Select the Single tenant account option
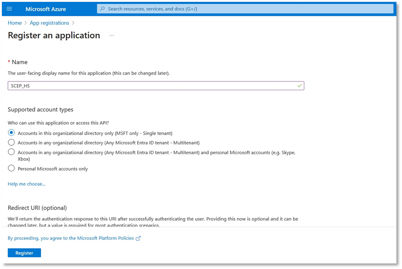Image resolution: width=402 pixels, height=269 pixels. click(12, 132)
